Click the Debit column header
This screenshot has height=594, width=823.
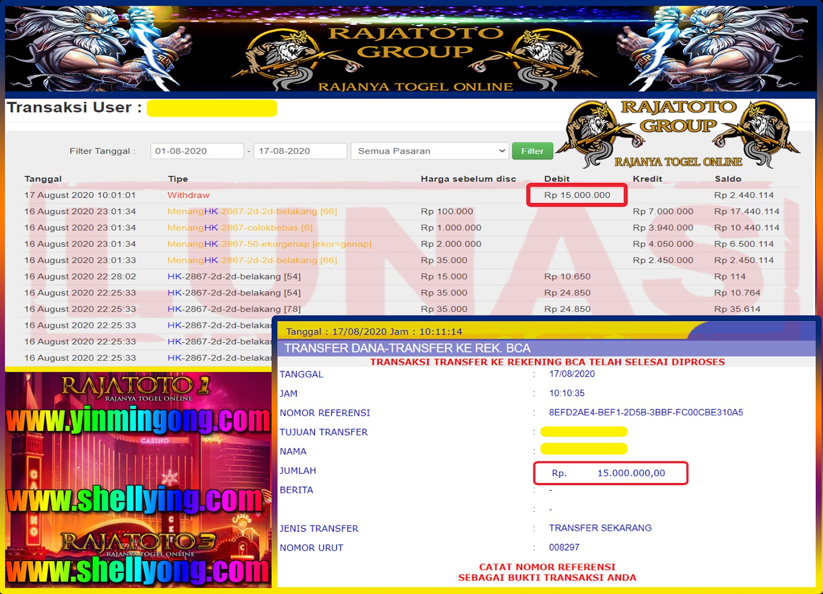[557, 179]
